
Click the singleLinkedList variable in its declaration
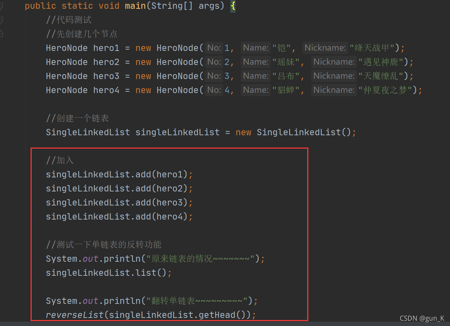178,132
